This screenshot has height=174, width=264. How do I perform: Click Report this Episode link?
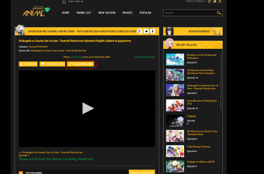145,57
